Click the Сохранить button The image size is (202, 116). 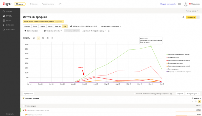[x=191, y=17]
